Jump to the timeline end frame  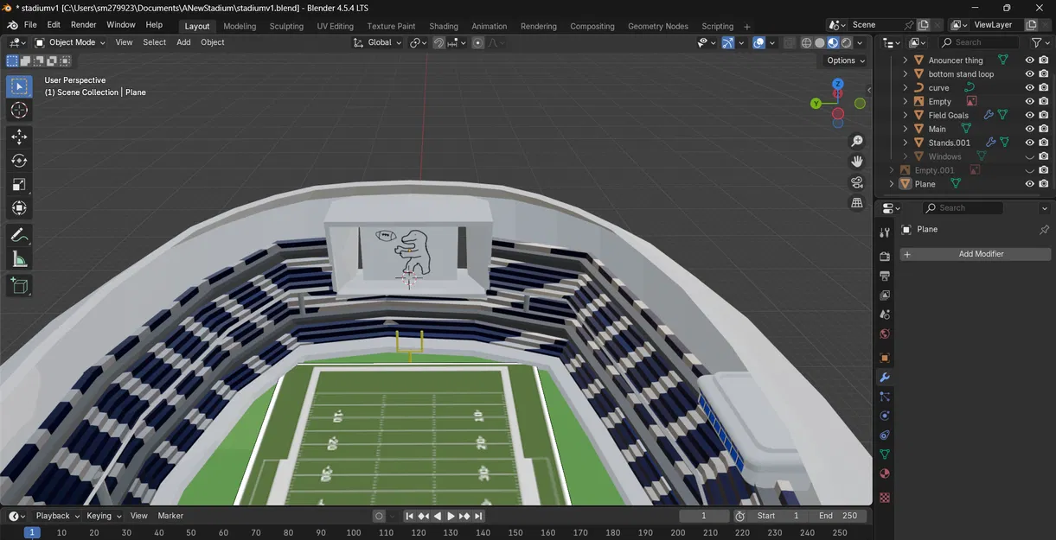(x=478, y=516)
